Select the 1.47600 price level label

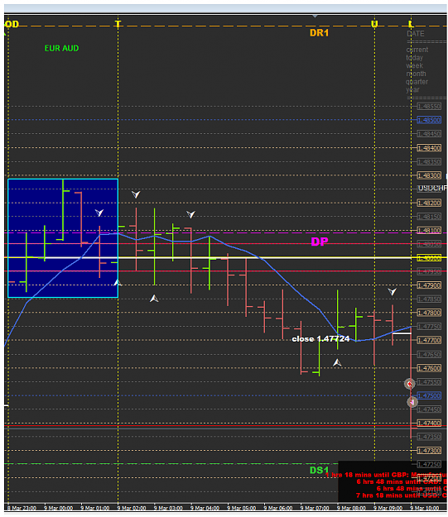pyautogui.click(x=429, y=368)
